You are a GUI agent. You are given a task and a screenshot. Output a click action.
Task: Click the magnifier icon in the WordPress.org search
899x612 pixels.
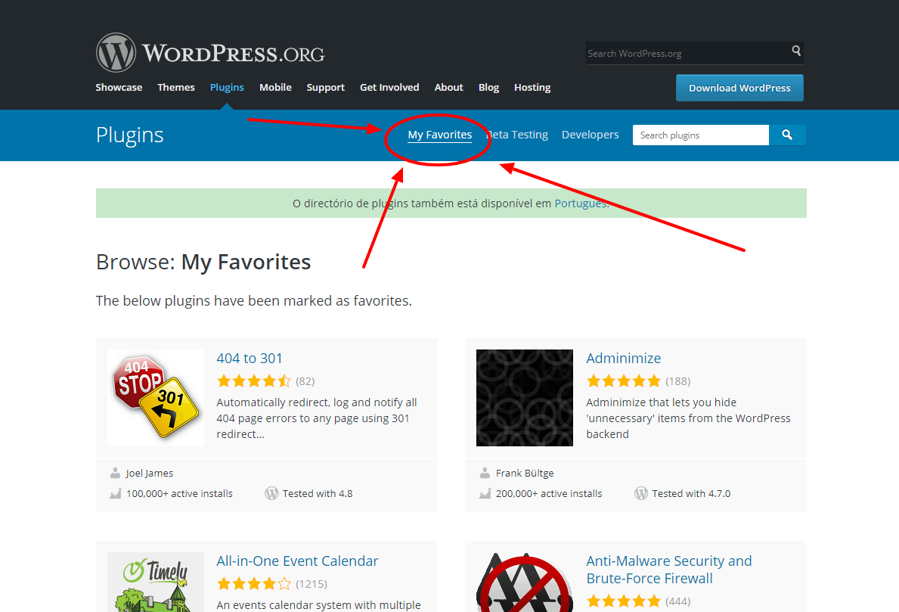[x=795, y=52]
